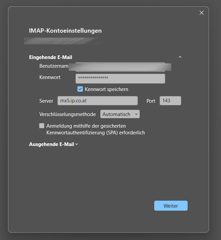Collapse the Eingehende E-Mail section chevron
Image resolution: width=221 pixels, height=240 pixels.
(x=180, y=57)
